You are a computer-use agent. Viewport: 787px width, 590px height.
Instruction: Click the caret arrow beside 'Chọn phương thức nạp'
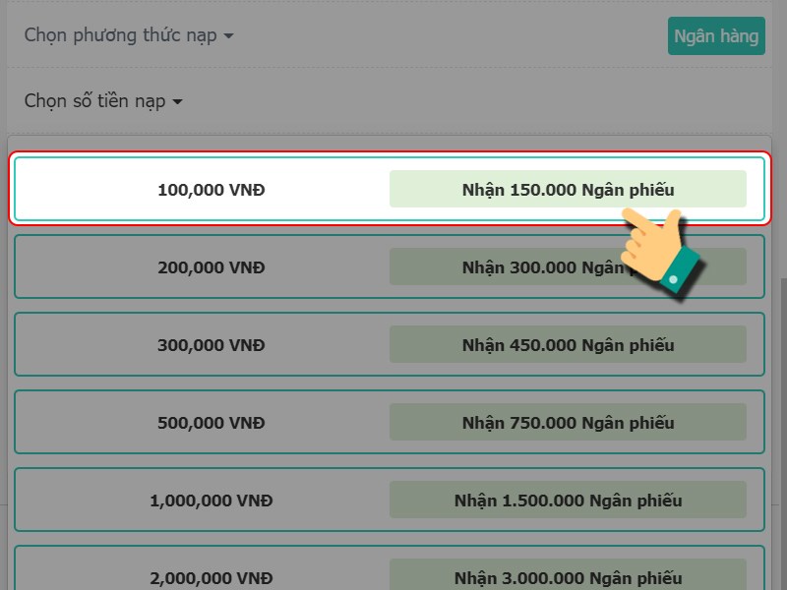229,36
